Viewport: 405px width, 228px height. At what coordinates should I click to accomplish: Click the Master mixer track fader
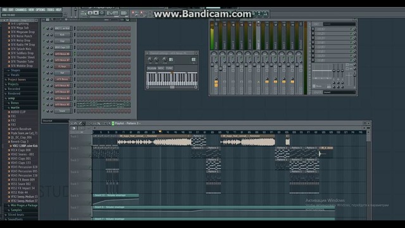[212, 64]
